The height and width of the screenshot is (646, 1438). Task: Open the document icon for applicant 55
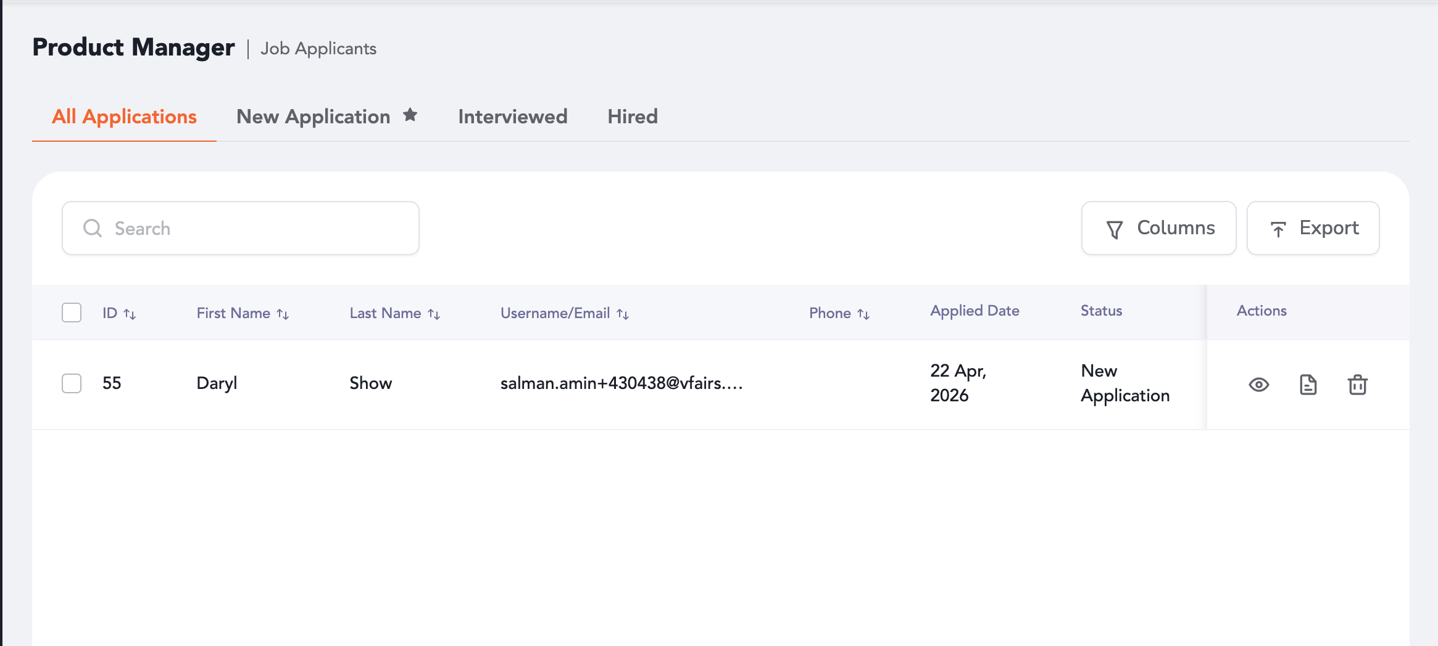click(x=1308, y=385)
